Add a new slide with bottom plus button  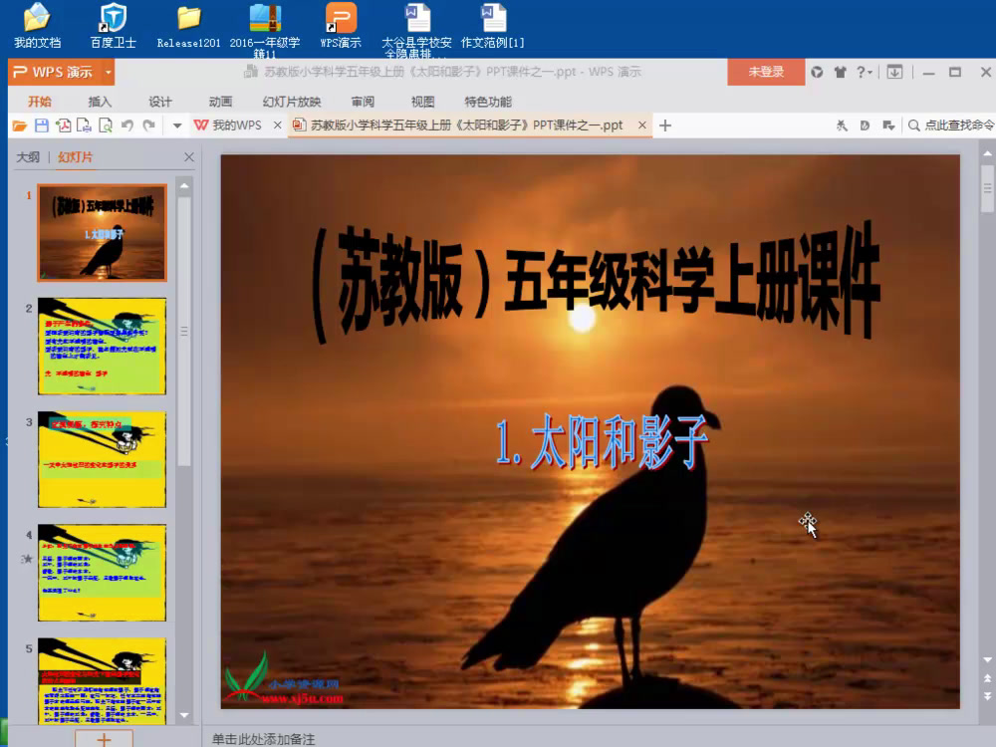104,738
